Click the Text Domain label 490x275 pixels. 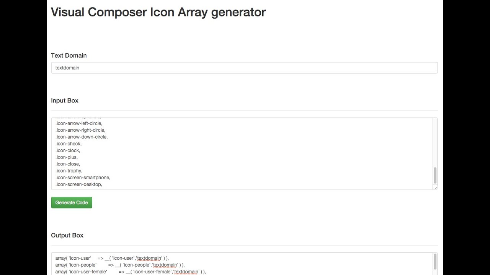(69, 55)
